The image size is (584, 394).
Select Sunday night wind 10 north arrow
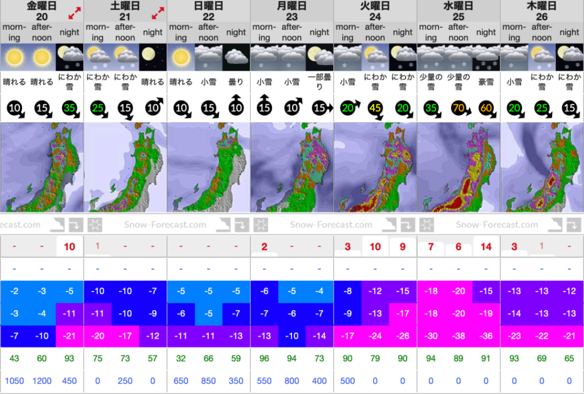(x=236, y=105)
